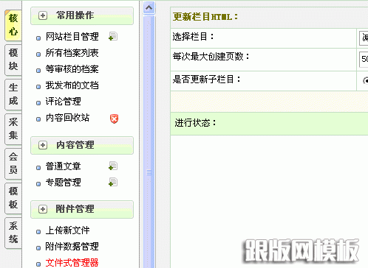Click the 每次最大创建页数 input field
The image size is (368, 268).
(x=364, y=59)
